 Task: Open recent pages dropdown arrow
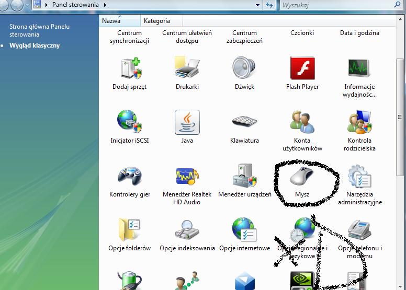coord(27,5)
